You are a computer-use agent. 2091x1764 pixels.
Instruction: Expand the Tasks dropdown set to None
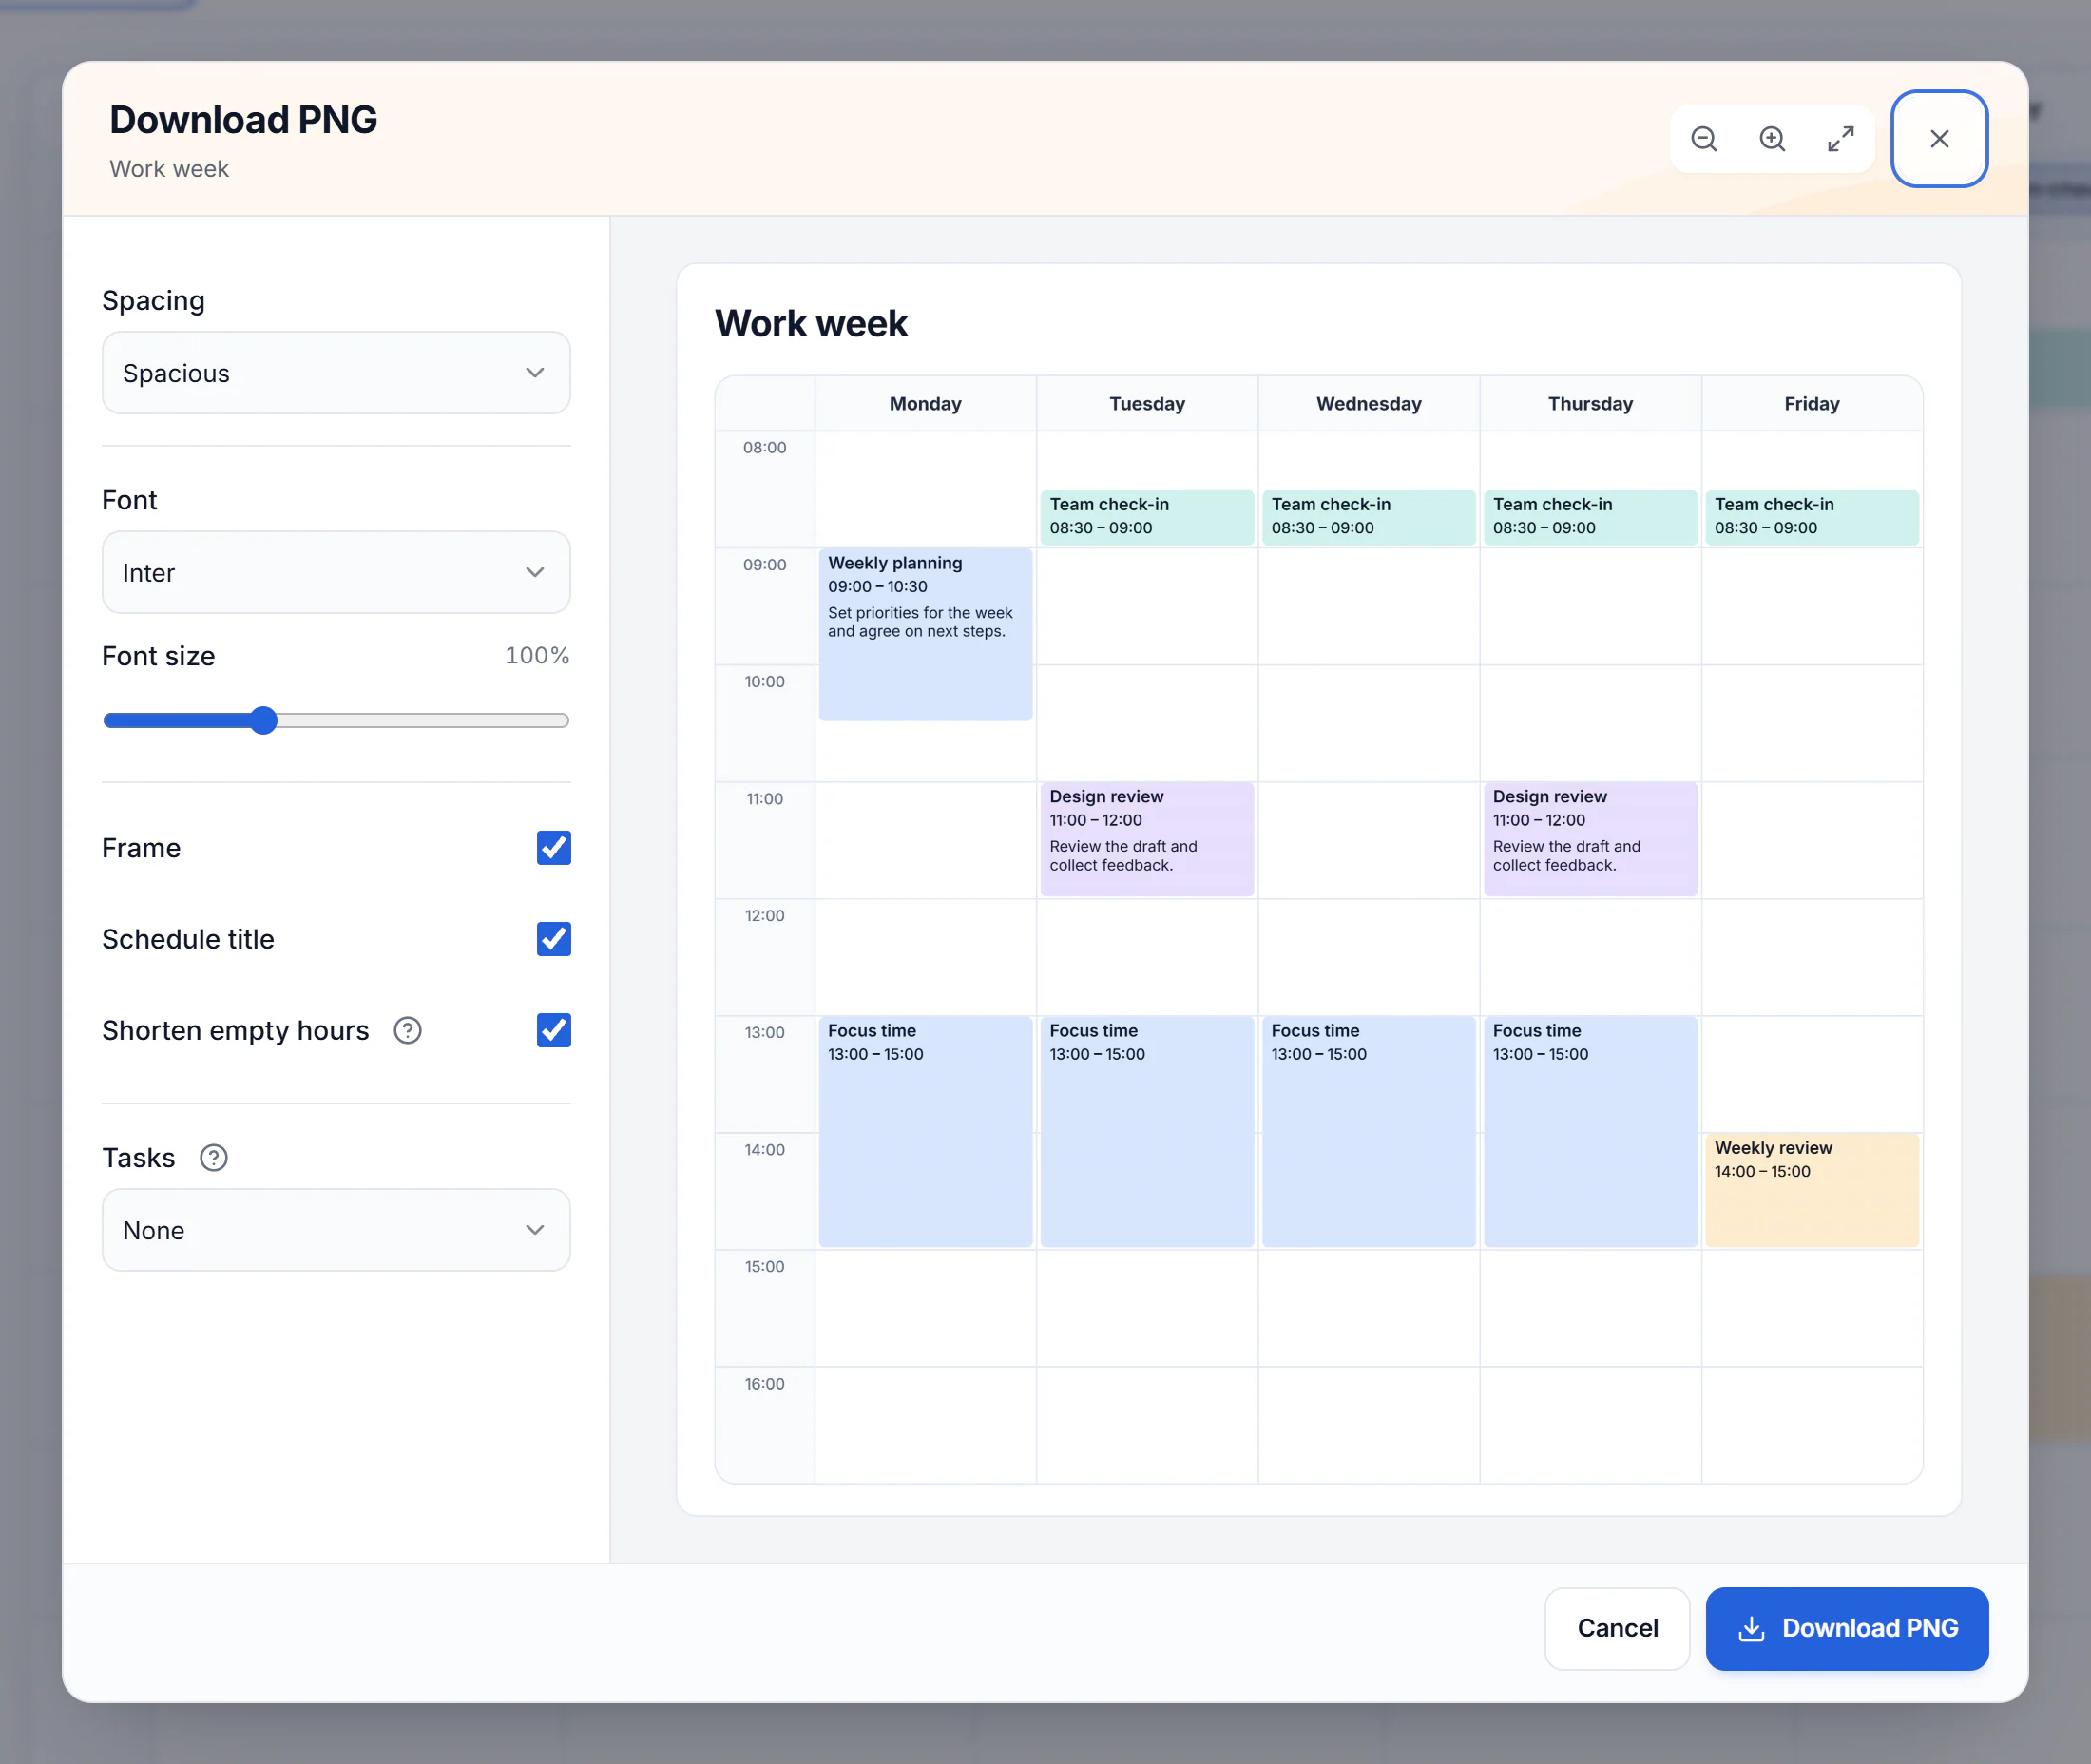(x=336, y=1230)
